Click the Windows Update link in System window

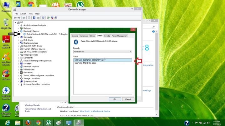pos(32,105)
